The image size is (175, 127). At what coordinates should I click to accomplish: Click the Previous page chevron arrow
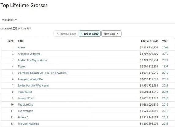pyautogui.click(x=58, y=34)
